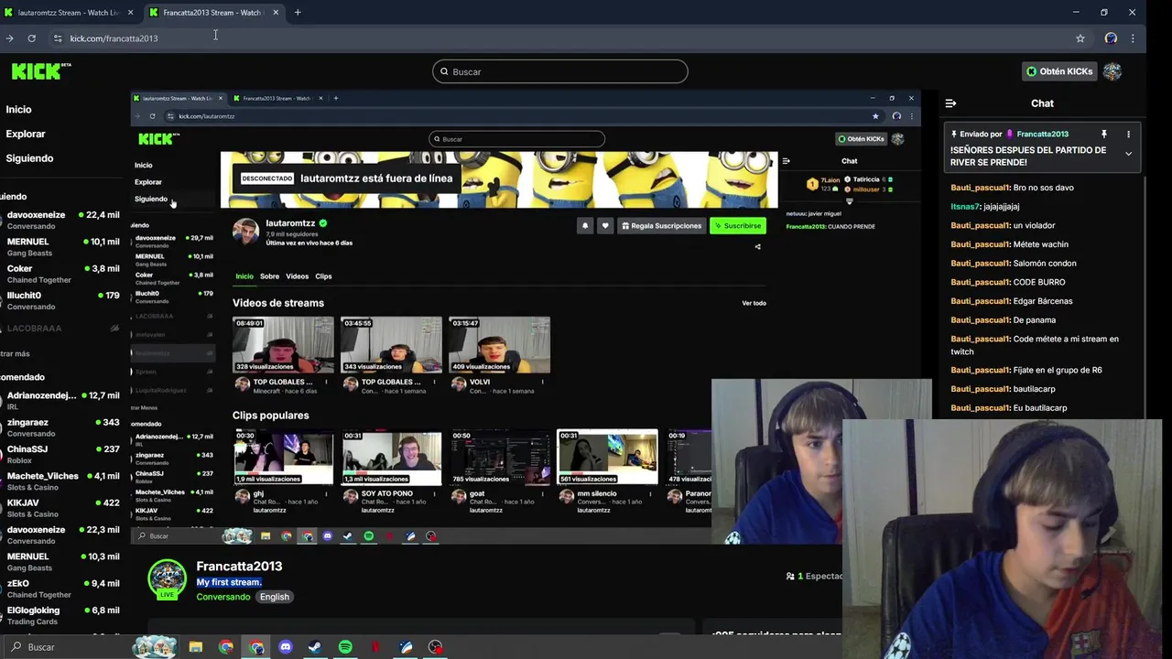Click the Sobre tab in the streamed lautaromtzz page
The height and width of the screenshot is (659, 1172).
(269, 276)
